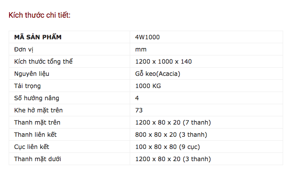
Task: Select the gap value 73
Action: tap(139, 110)
